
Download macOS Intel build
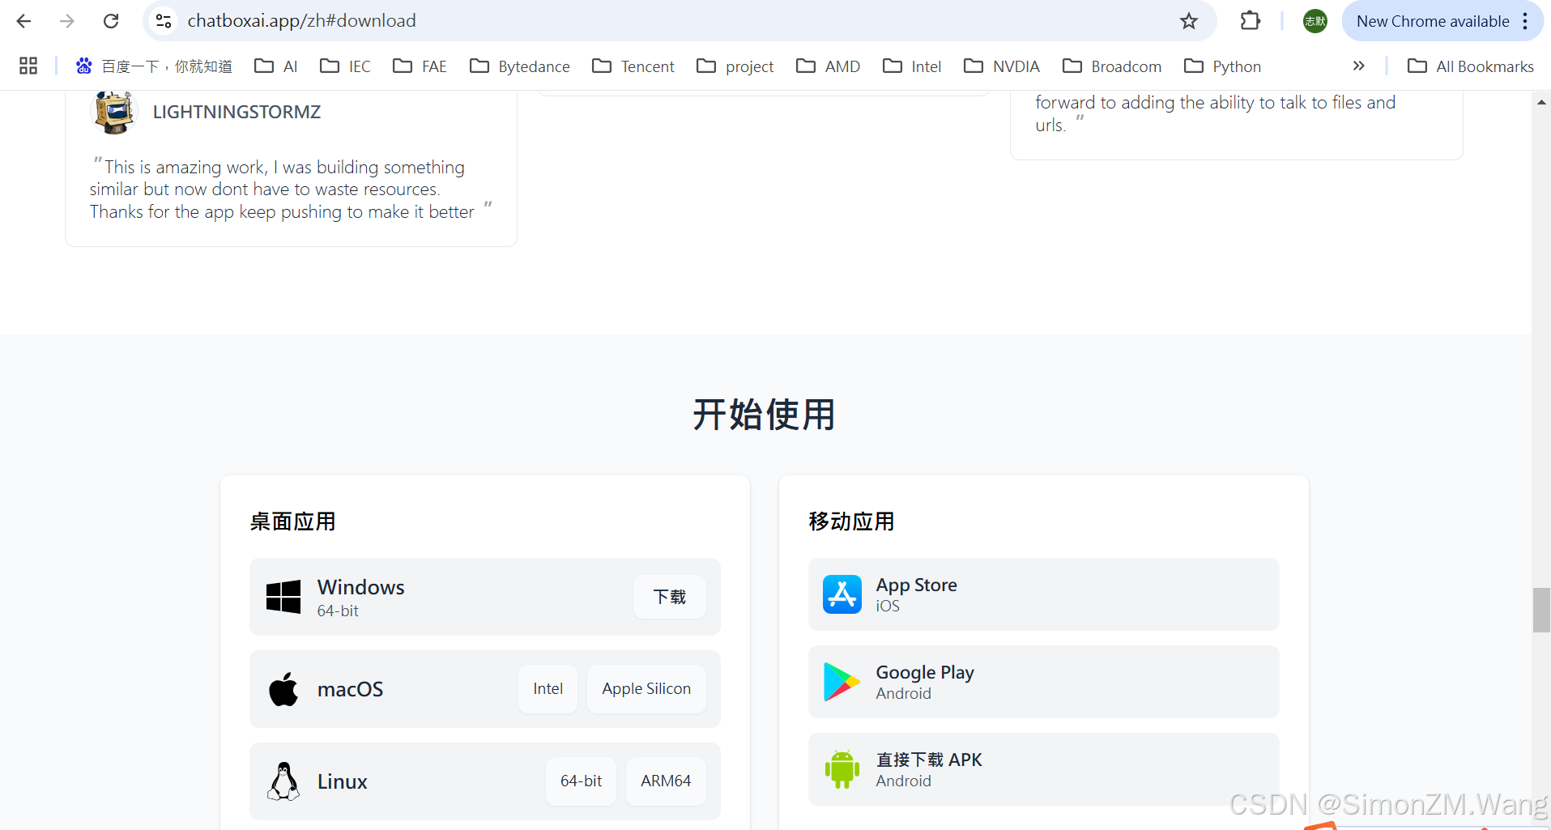[548, 689]
